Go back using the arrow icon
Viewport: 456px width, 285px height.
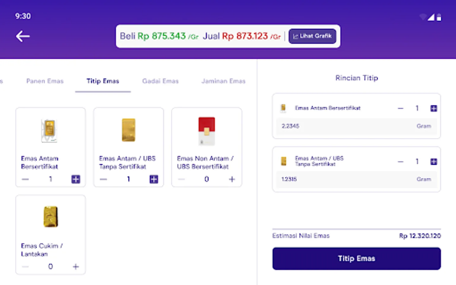click(23, 36)
